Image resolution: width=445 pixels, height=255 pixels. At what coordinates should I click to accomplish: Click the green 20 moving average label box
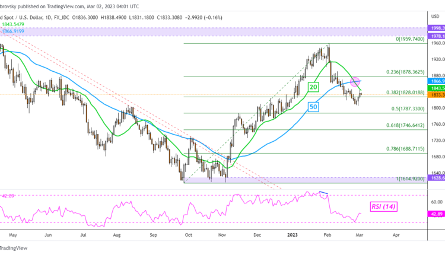coord(313,87)
